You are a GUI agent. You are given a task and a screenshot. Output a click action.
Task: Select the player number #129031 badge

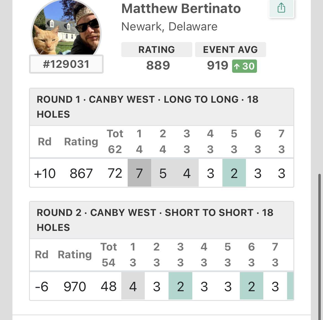(66, 64)
